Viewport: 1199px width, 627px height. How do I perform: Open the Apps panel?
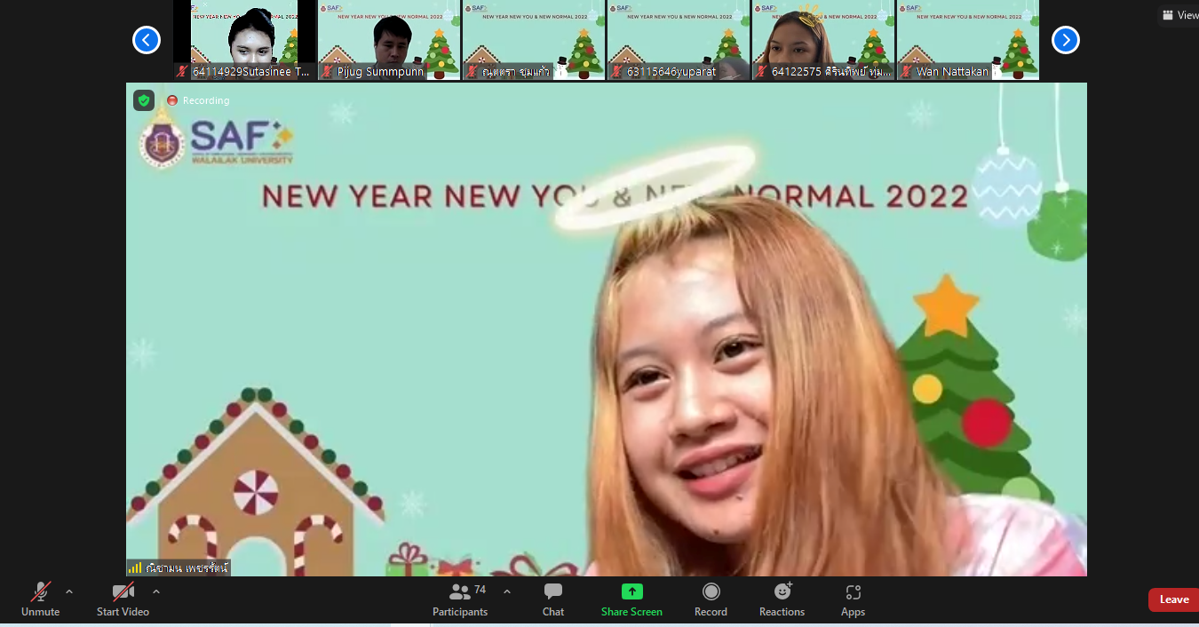853,599
